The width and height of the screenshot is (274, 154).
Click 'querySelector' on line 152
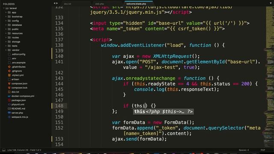tap(226, 128)
